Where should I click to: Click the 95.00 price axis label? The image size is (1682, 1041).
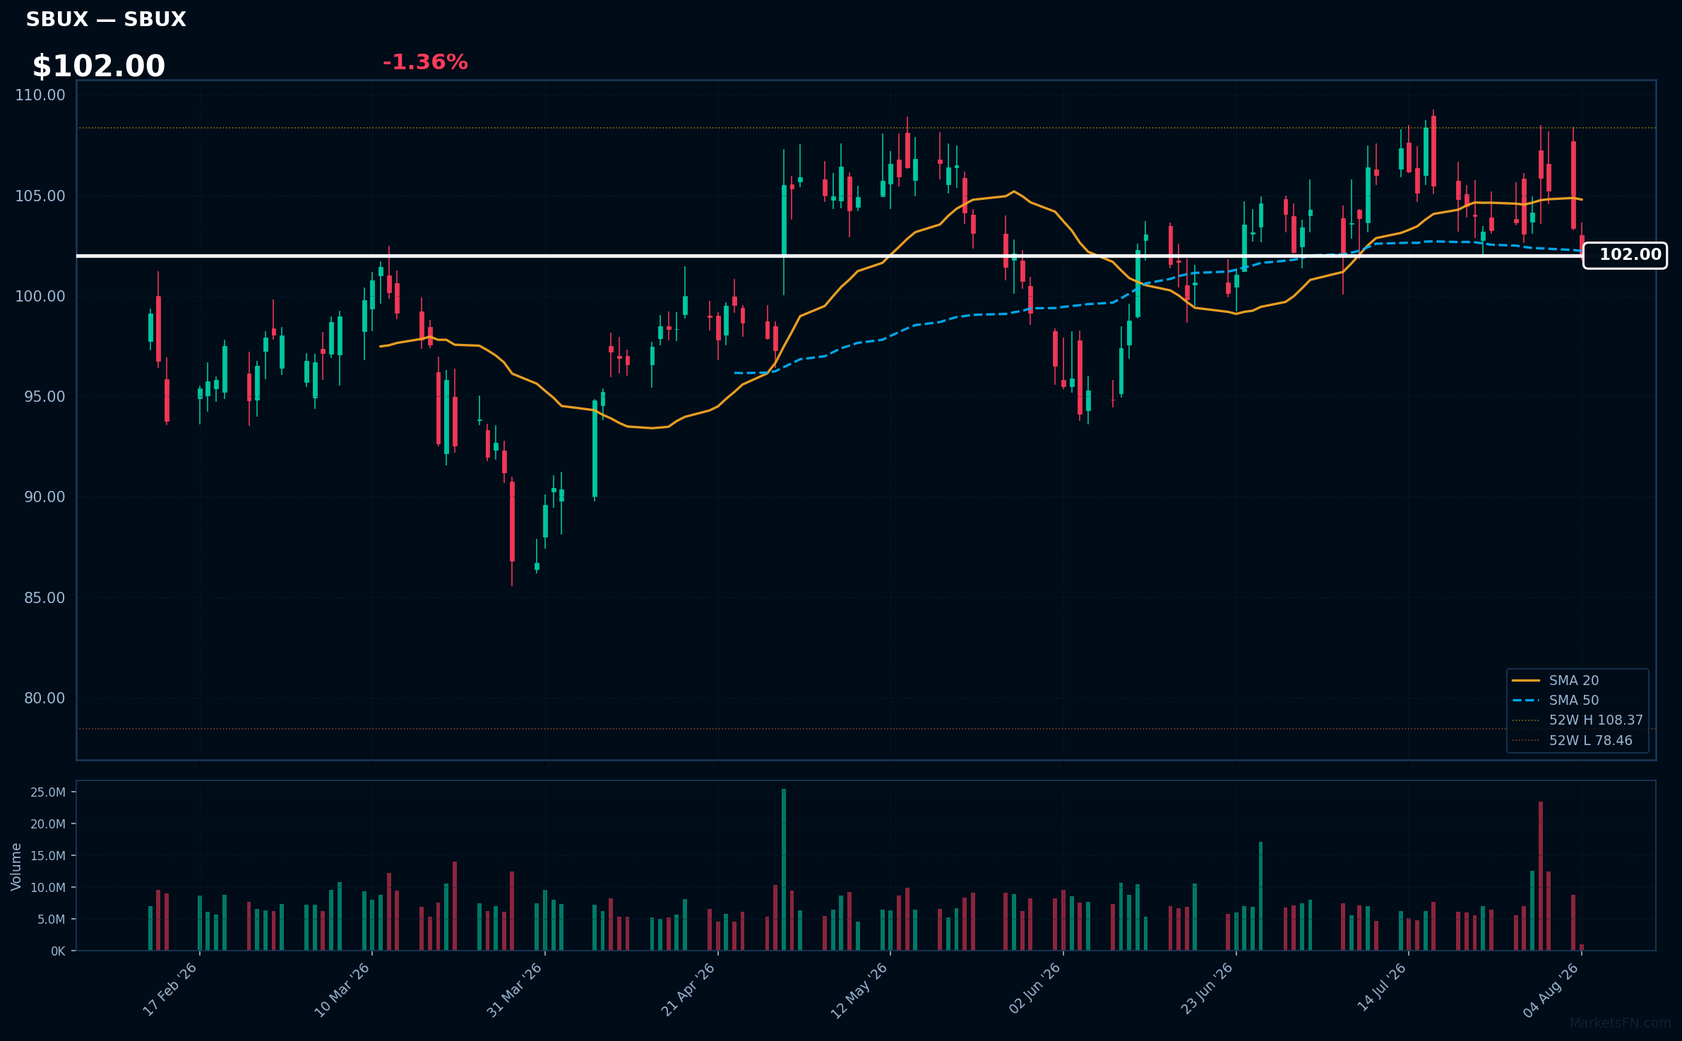pos(44,396)
